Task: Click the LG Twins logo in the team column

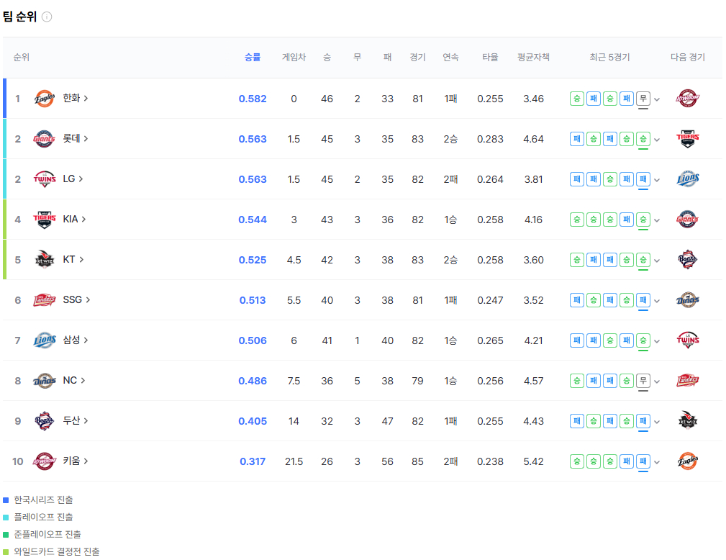Action: coord(45,179)
